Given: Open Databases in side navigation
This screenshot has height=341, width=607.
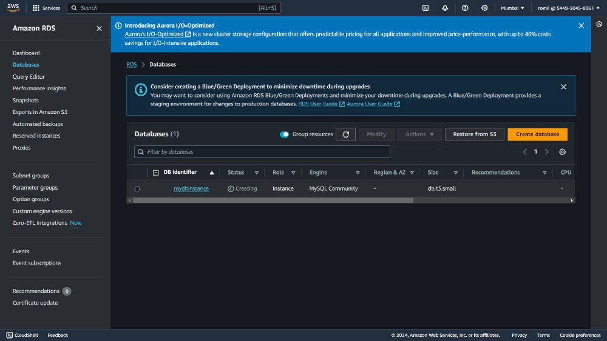Looking at the screenshot, I should [25, 64].
